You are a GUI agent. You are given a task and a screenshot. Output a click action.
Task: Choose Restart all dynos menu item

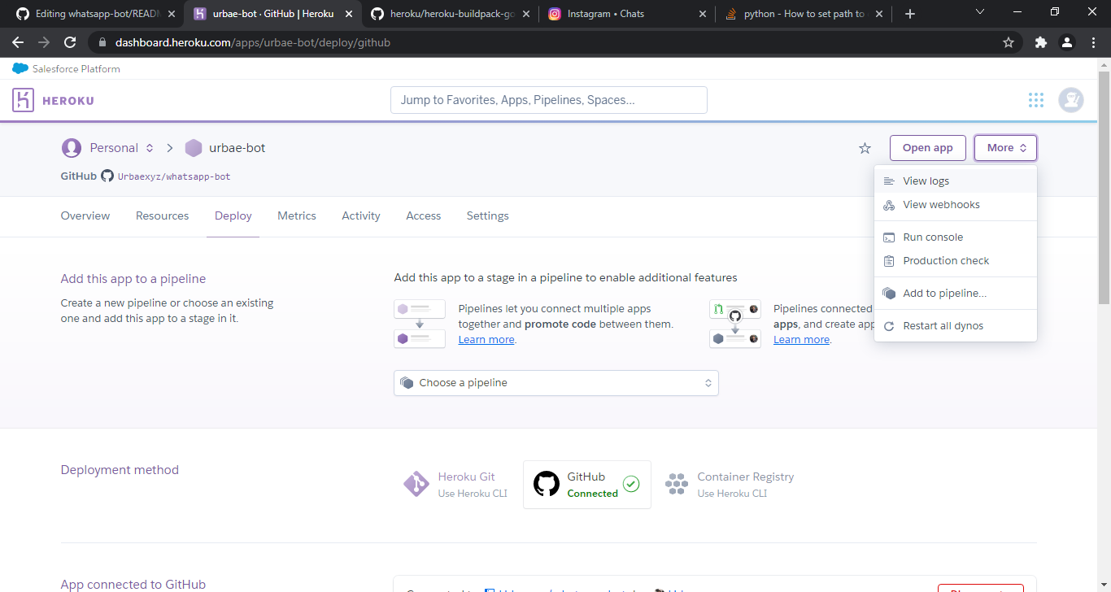coord(943,326)
